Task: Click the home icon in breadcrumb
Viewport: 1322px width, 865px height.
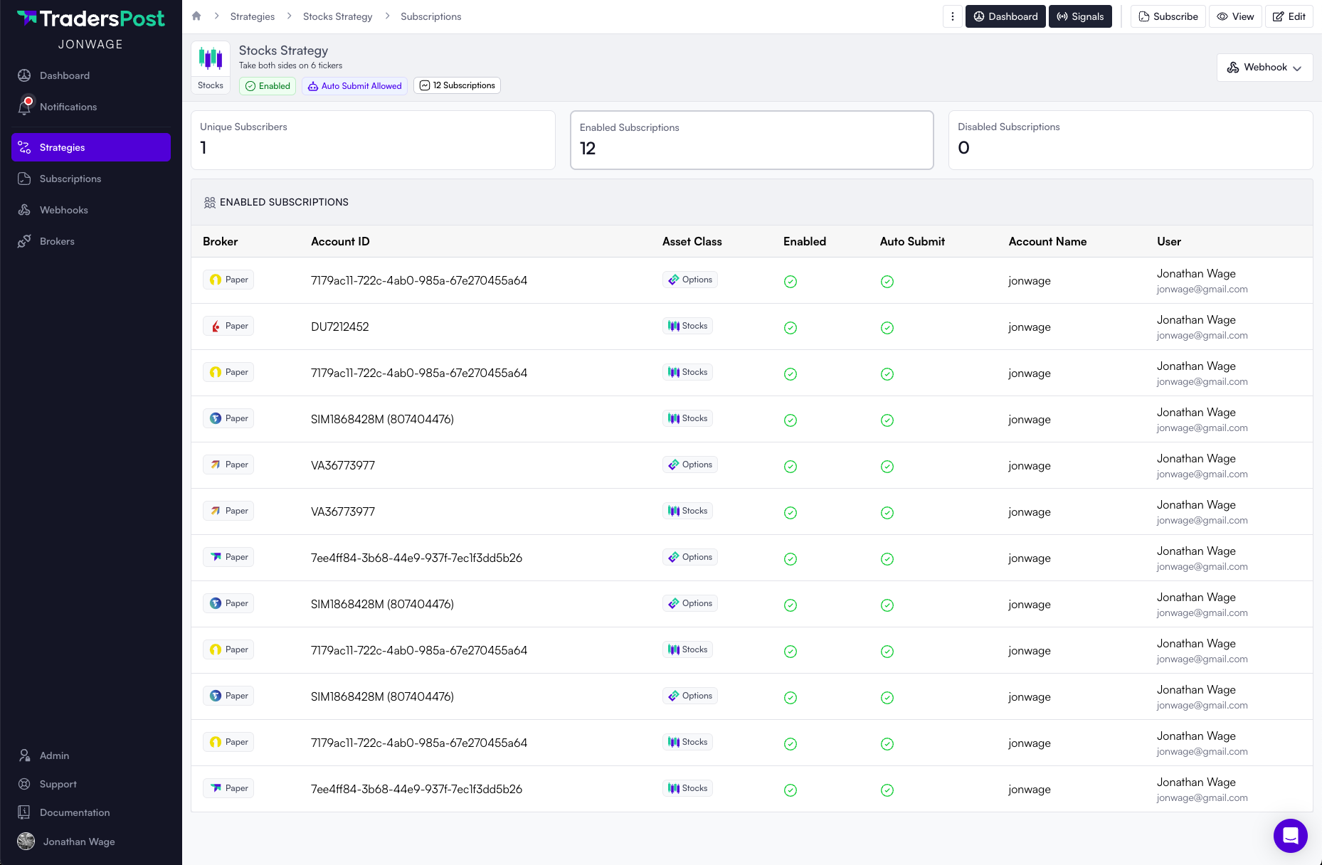Action: click(x=196, y=16)
